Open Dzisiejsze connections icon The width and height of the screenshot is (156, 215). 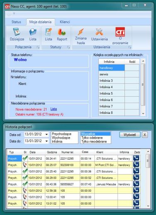(x=17, y=32)
